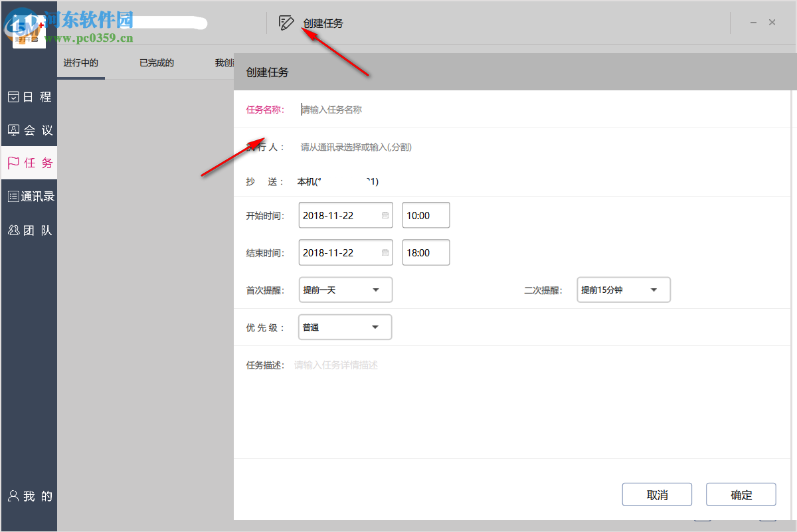Expand the 优先级 dropdown showing 普通
This screenshot has width=797, height=532.
coord(345,327)
